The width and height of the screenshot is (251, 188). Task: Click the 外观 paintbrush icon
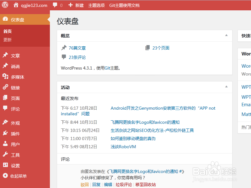pyautogui.click(x=5, y=122)
